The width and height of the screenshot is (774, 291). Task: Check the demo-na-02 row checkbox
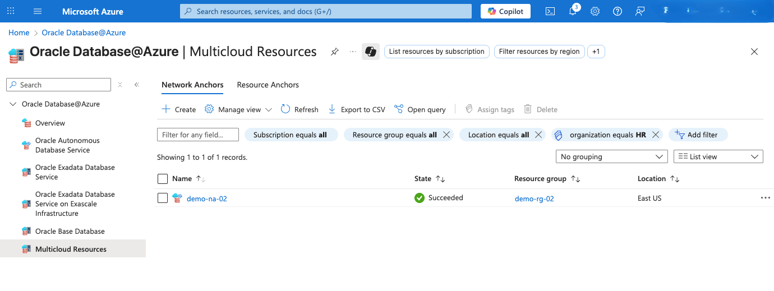163,198
